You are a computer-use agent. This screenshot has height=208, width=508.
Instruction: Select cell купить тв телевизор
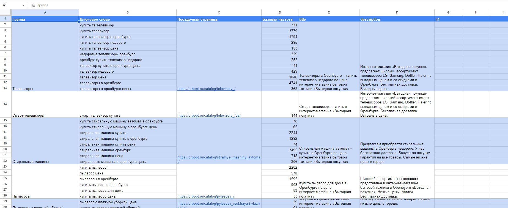[x=128, y=25]
